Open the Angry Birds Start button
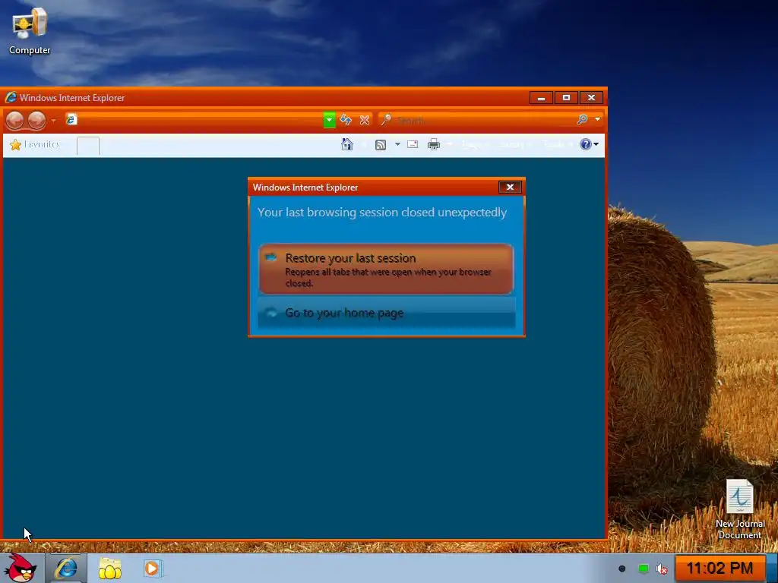This screenshot has height=583, width=778. [21, 568]
